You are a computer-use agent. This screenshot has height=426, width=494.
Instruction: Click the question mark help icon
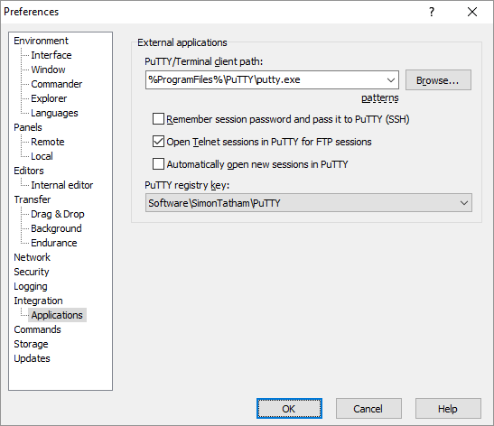(x=432, y=12)
